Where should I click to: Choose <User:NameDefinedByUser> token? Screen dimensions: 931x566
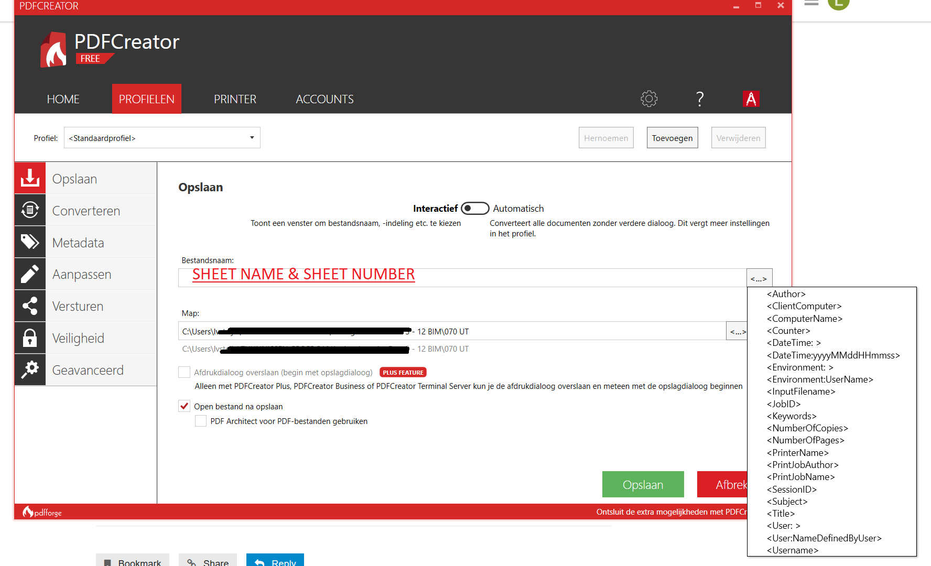click(x=824, y=538)
